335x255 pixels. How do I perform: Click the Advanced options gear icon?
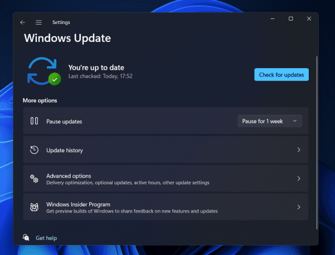pos(34,179)
